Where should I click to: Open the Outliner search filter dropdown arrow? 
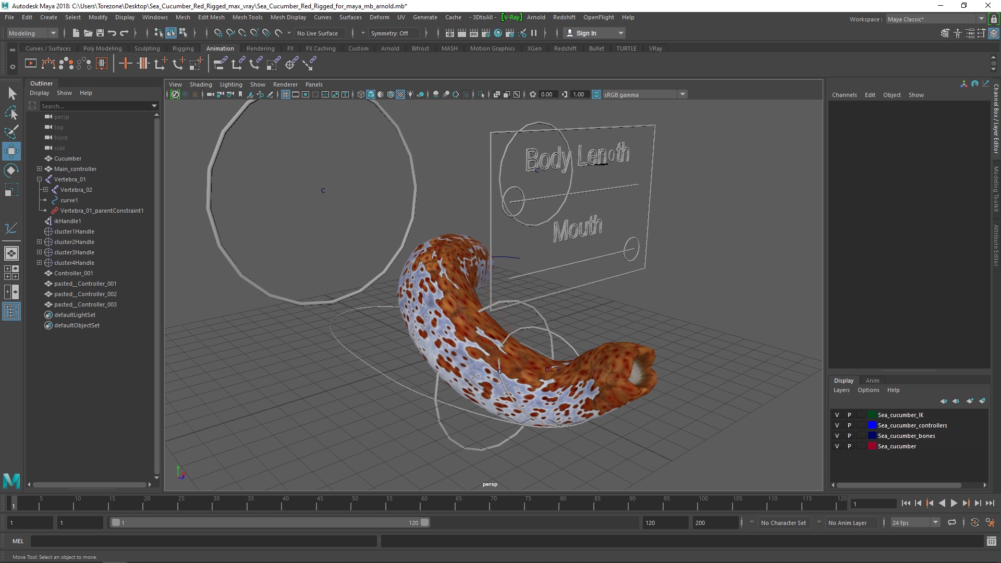(154, 106)
